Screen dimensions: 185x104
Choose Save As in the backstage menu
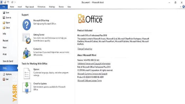(7, 18)
